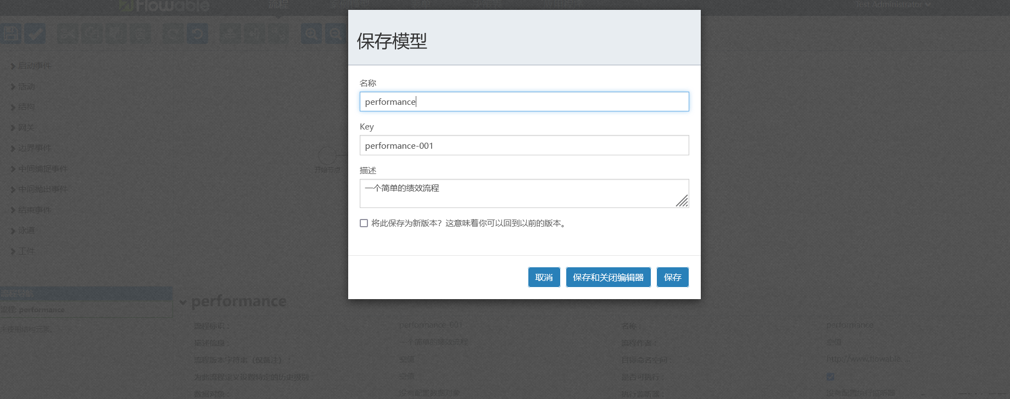Viewport: 1010px width, 399px height.
Task: Click the 名称 property value performance
Action: pos(850,325)
